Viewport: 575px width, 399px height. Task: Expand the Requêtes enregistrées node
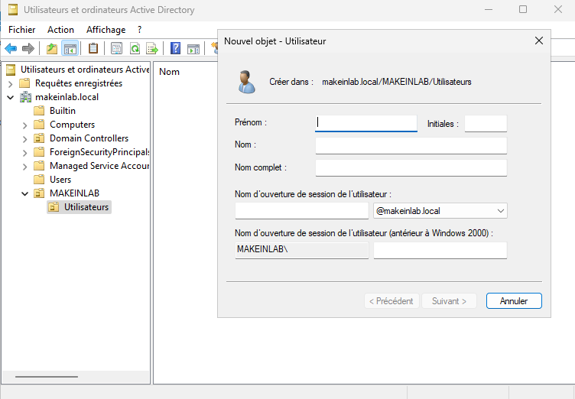point(11,83)
